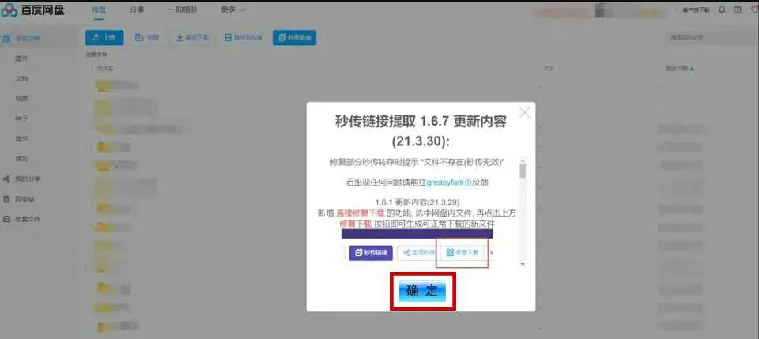This screenshot has width=759, height=339.
Task: Click the Baidu Netdisk cloud logo
Action: (x=9, y=10)
